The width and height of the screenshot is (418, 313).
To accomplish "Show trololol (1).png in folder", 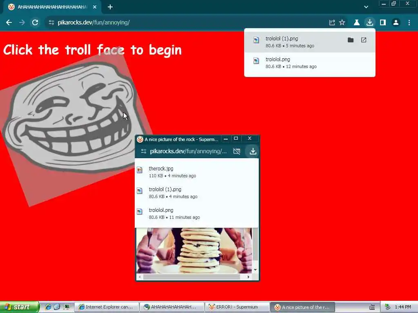I will tap(351, 40).
